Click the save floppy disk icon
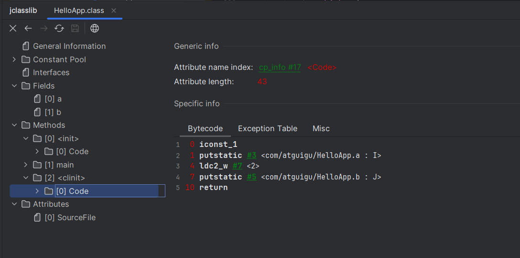This screenshot has height=258, width=520. [75, 28]
